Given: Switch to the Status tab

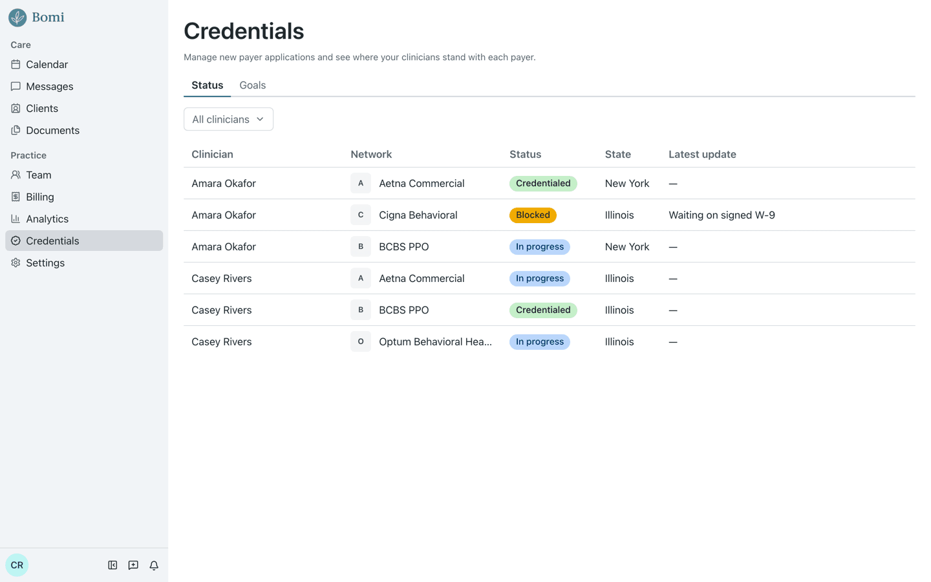Looking at the screenshot, I should click(x=208, y=85).
